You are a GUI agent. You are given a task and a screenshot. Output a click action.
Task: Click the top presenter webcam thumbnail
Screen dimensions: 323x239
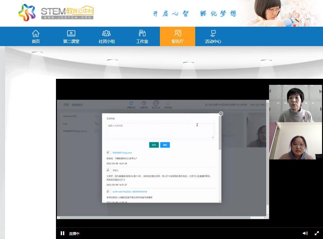295,104
